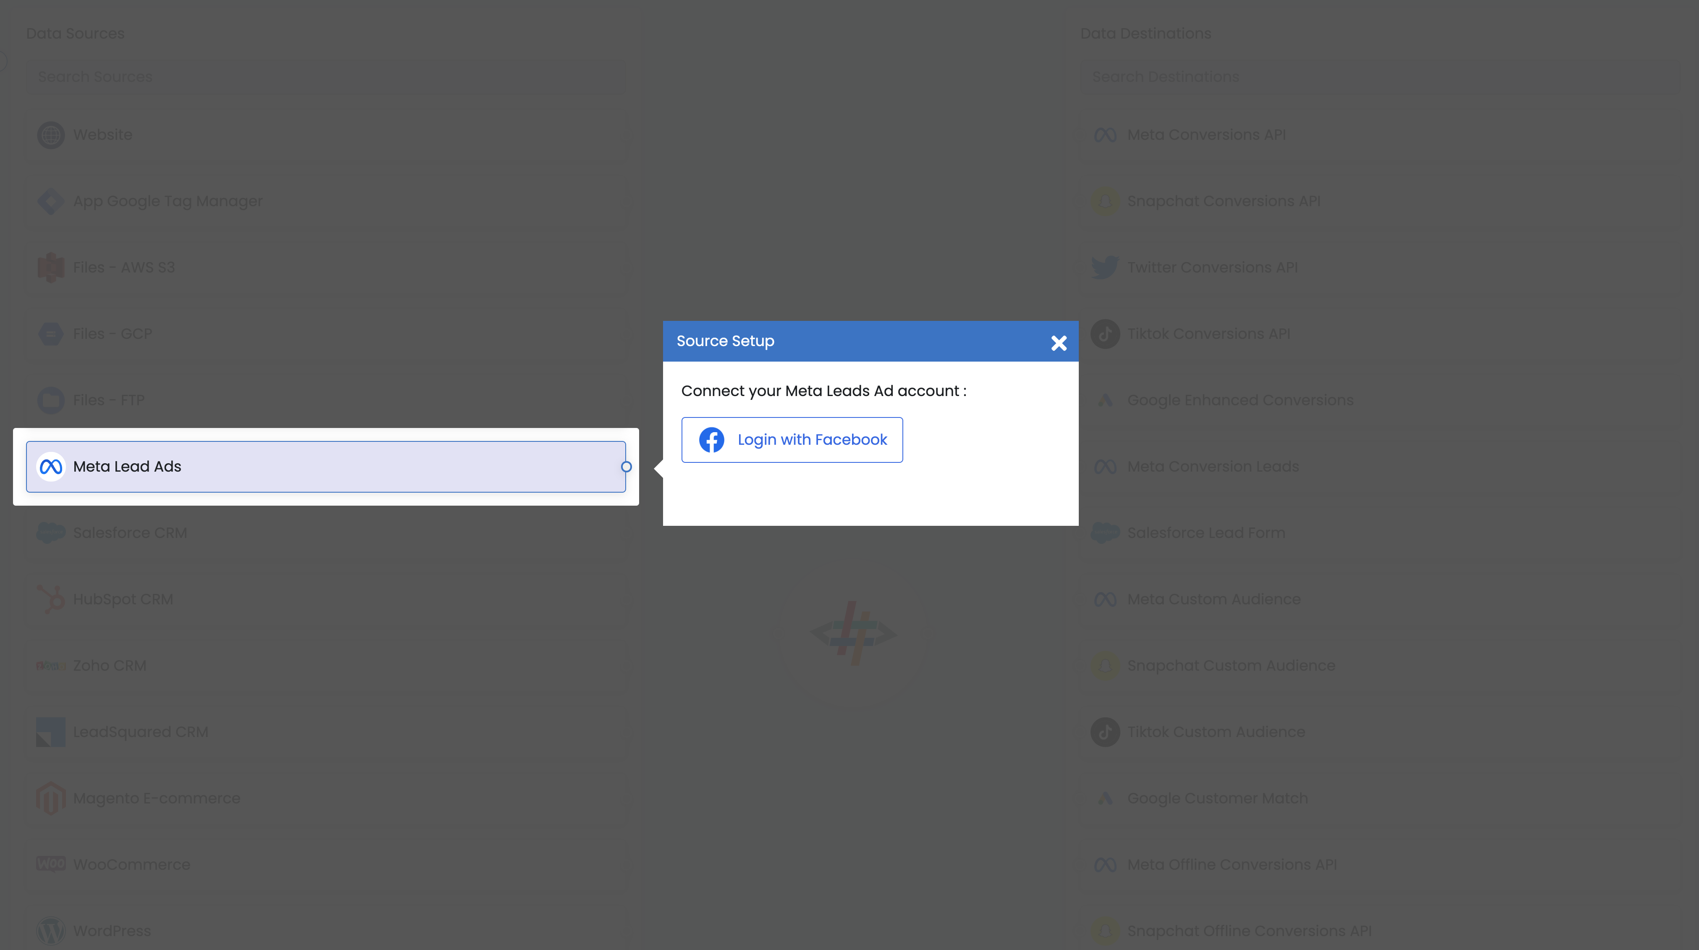Select the Meta Custom Audience label
The height and width of the screenshot is (950, 1699).
point(1214,599)
